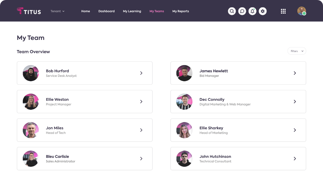Image resolution: width=323 pixels, height=175 pixels.
Task: Open the user profile avatar
Action: coord(301,11)
